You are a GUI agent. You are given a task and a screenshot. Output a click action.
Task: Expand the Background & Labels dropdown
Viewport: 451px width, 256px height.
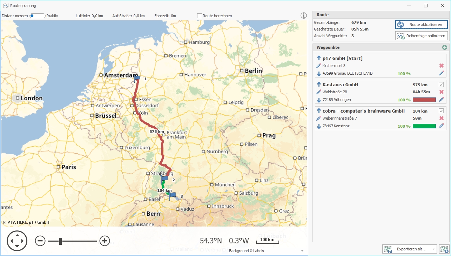[302, 251]
